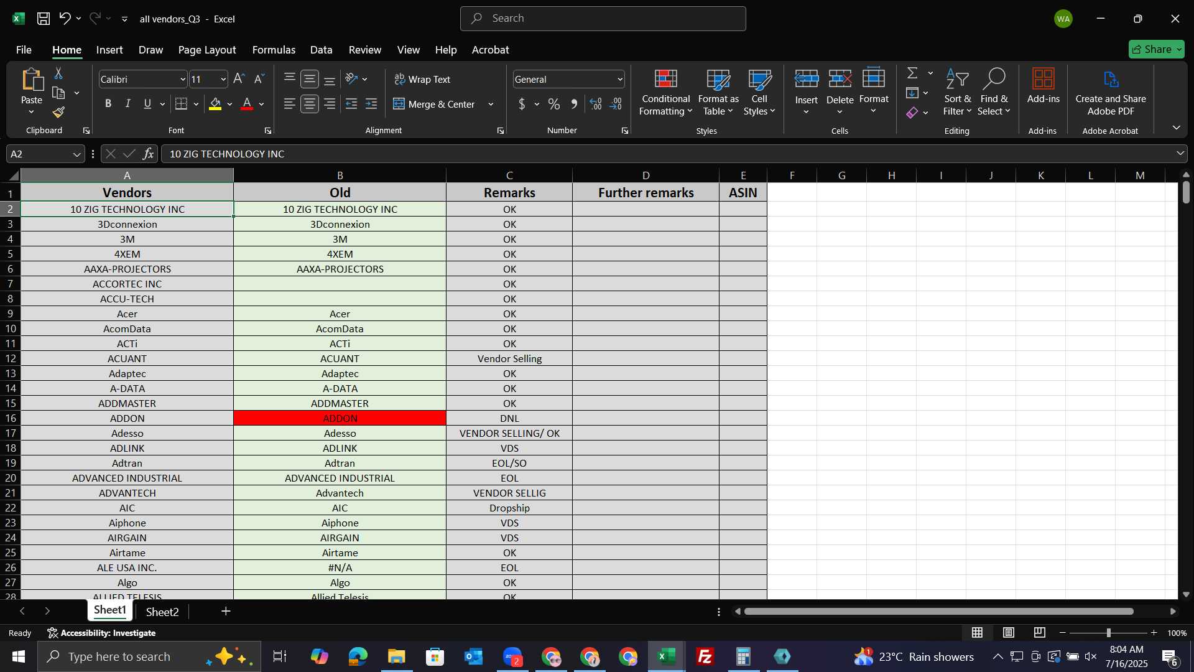1194x672 pixels.
Task: Click the Insert cells icon
Action: [807, 79]
